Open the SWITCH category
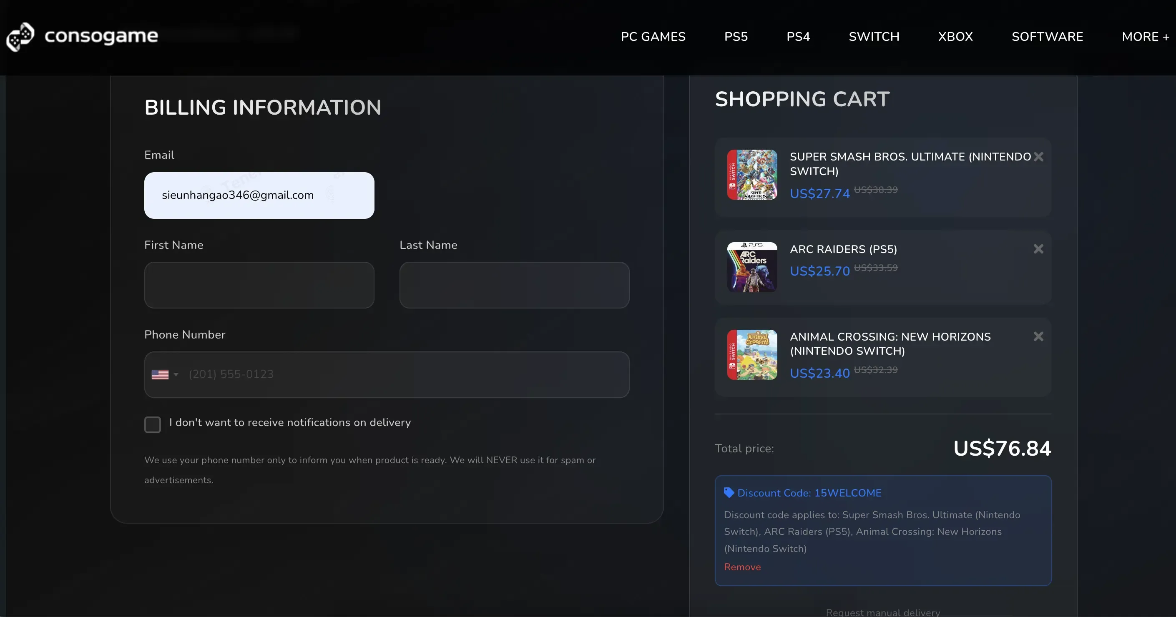 874,37
